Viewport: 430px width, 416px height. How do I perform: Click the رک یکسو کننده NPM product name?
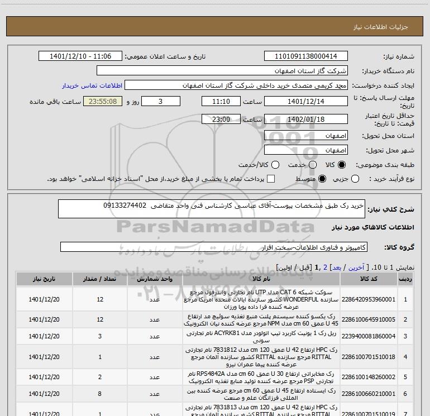261,320
